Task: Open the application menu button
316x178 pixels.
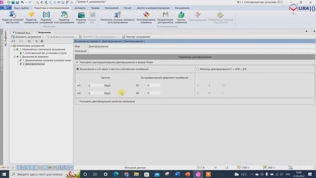Action: [5, 8]
